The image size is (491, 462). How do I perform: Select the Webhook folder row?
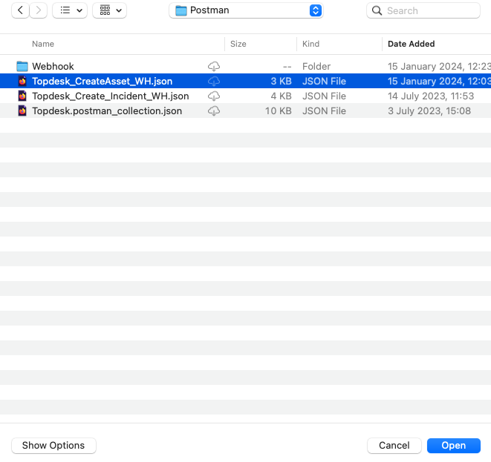tap(245, 66)
